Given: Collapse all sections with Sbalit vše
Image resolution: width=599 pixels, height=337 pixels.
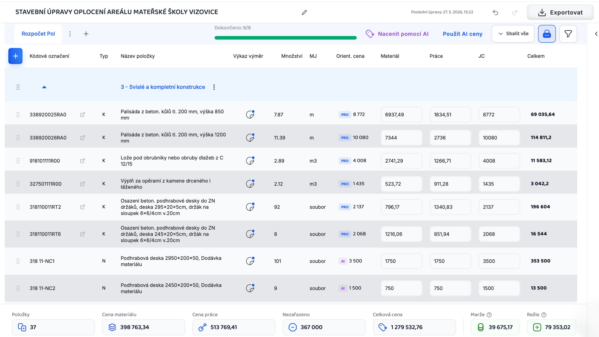Looking at the screenshot, I should (x=513, y=34).
